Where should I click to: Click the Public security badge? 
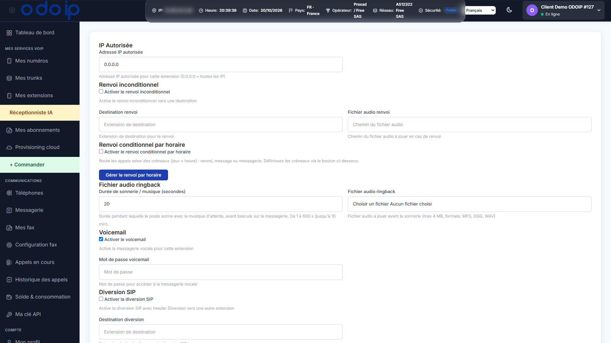(x=451, y=10)
